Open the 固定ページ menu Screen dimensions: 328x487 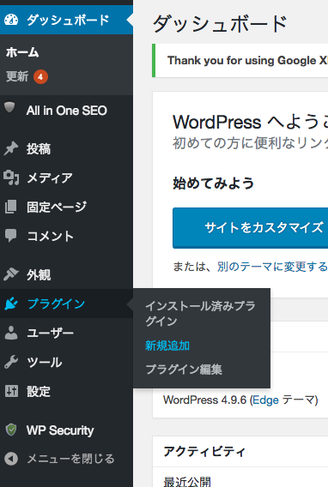coord(66,207)
